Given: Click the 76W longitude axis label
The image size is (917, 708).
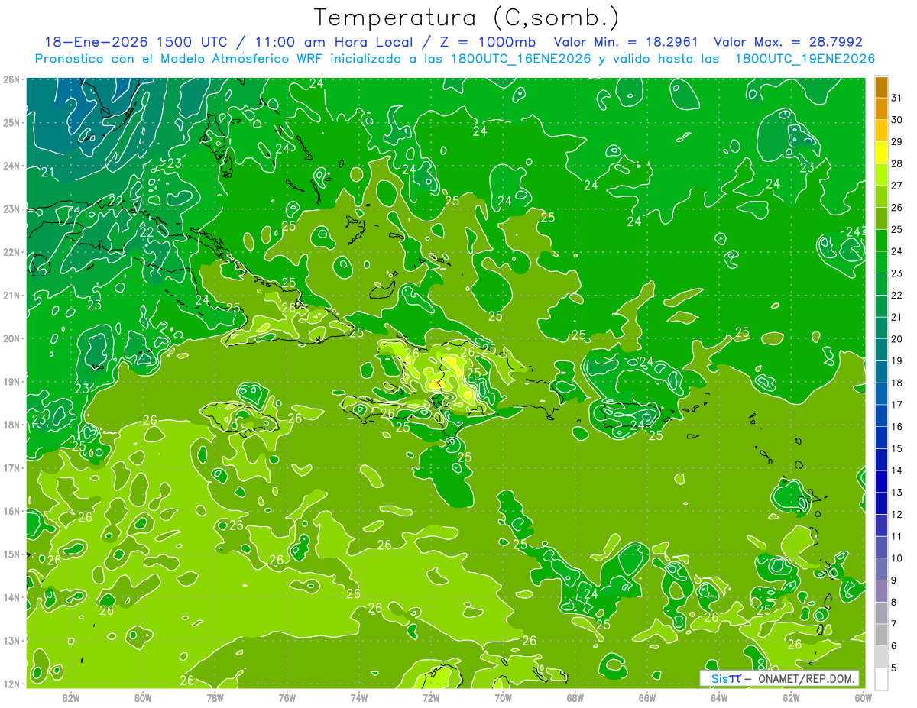Looking at the screenshot, I should click(x=287, y=697).
